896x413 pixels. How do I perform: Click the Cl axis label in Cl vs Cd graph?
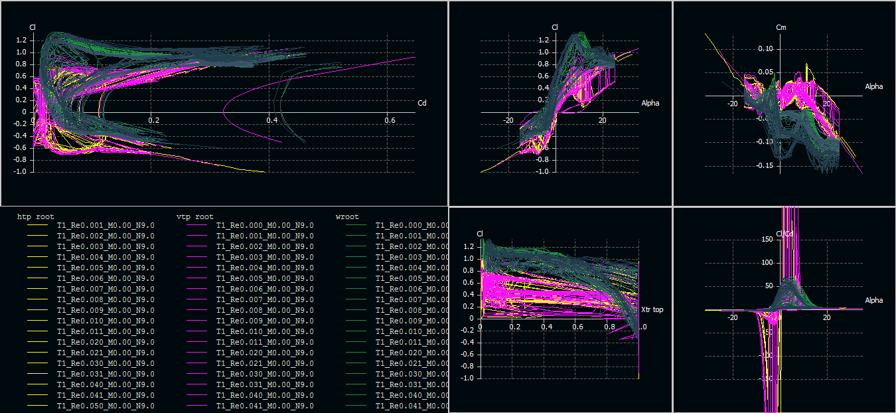33,27
